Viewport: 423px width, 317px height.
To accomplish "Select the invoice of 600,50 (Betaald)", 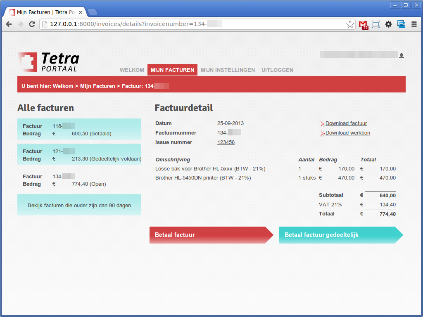I will click(x=79, y=130).
